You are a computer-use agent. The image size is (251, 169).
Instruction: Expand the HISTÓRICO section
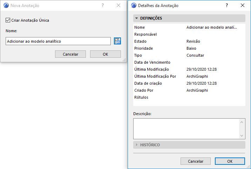click(x=136, y=145)
